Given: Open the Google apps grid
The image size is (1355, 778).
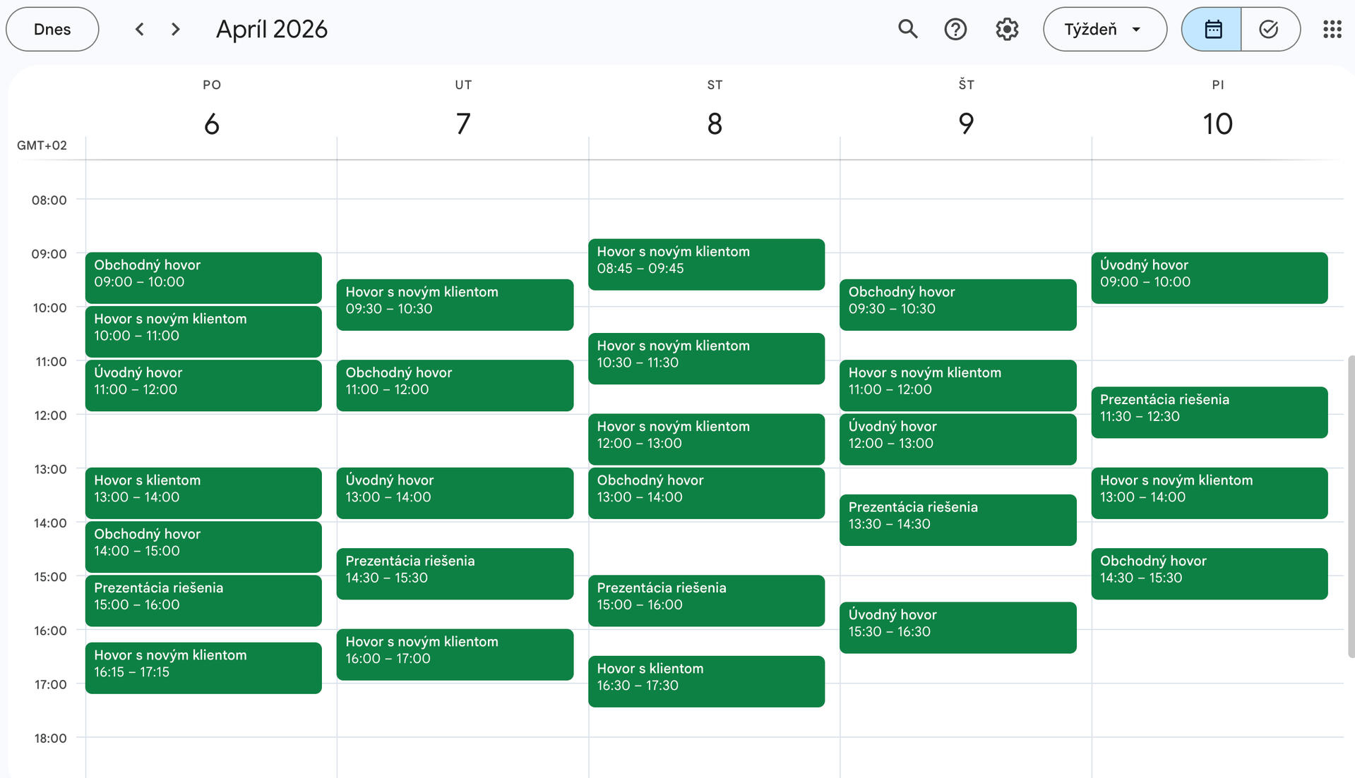Looking at the screenshot, I should (1332, 29).
